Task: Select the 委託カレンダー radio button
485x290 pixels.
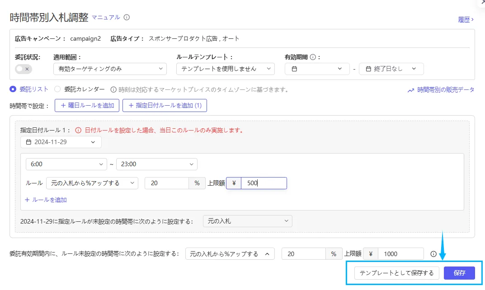Action: click(57, 89)
